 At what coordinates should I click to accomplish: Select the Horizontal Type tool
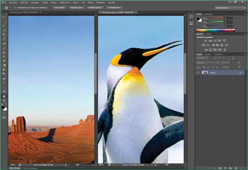tap(4, 83)
